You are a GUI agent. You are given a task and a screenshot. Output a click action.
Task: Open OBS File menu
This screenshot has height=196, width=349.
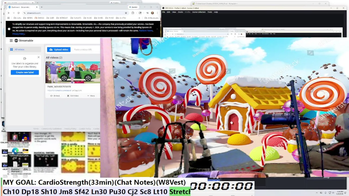point(164,12)
